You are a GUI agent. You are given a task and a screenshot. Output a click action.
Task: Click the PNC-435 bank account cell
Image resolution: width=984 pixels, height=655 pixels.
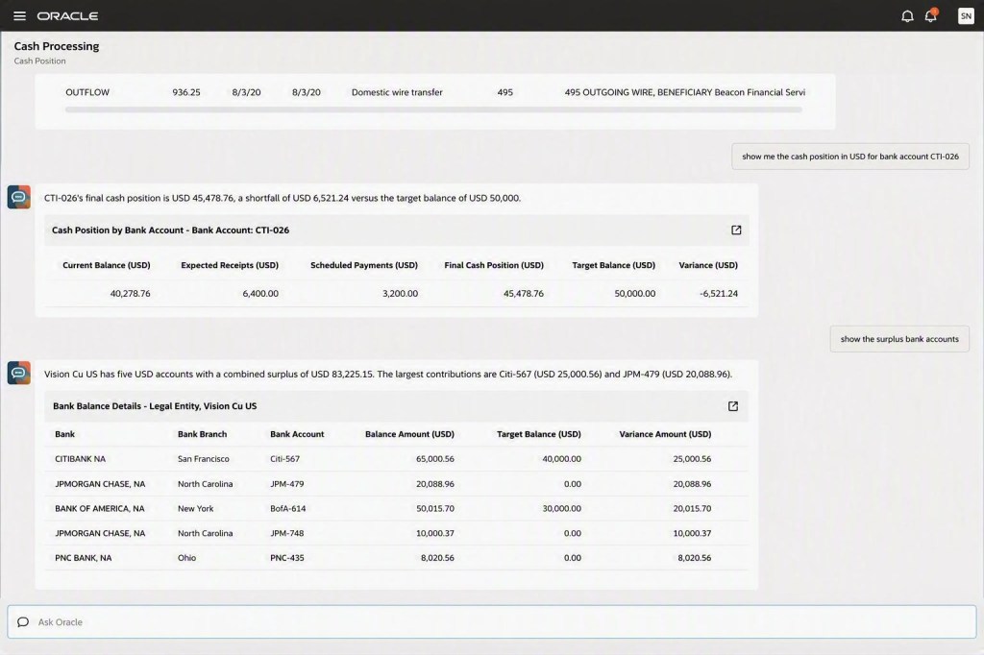286,558
